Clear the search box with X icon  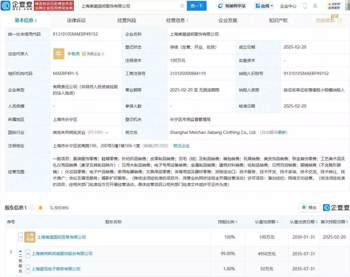(182, 6)
